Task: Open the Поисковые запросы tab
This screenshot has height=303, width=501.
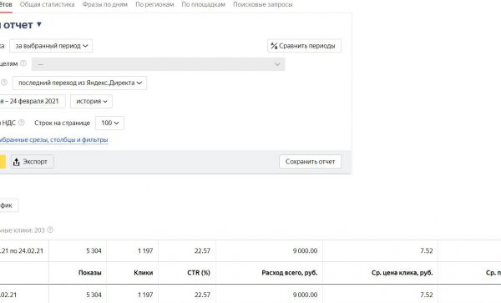Action: [x=263, y=4]
